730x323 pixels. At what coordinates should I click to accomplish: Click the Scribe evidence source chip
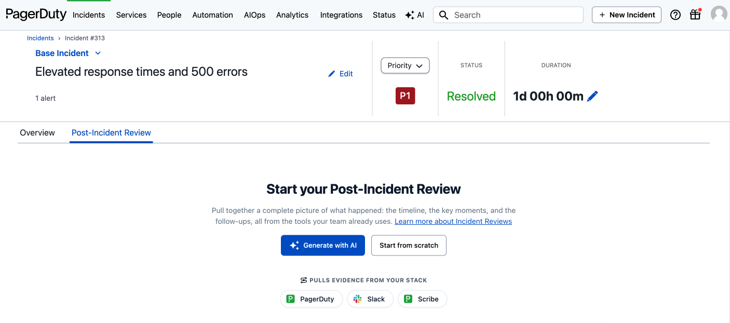[422, 299]
